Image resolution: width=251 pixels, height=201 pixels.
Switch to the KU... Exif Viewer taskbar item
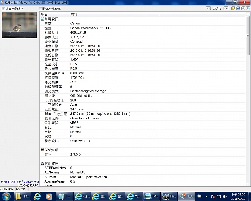(x=187, y=196)
